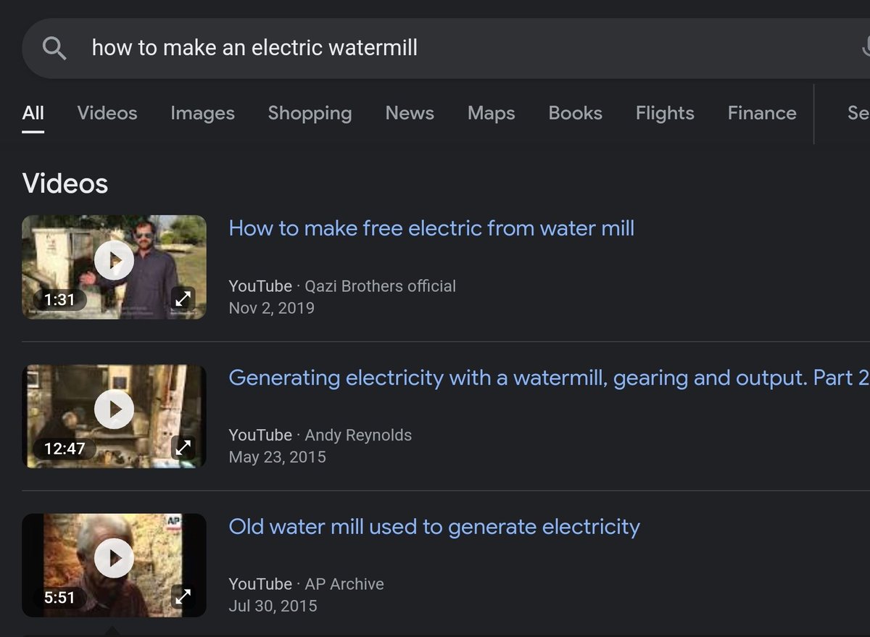870x637 pixels.
Task: Select the Maps tab
Action: [x=491, y=113]
